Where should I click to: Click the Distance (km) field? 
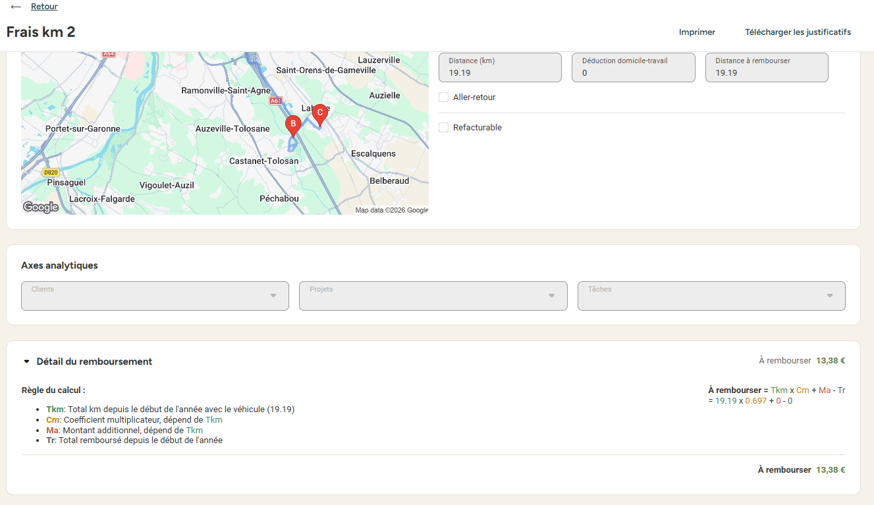click(x=501, y=67)
